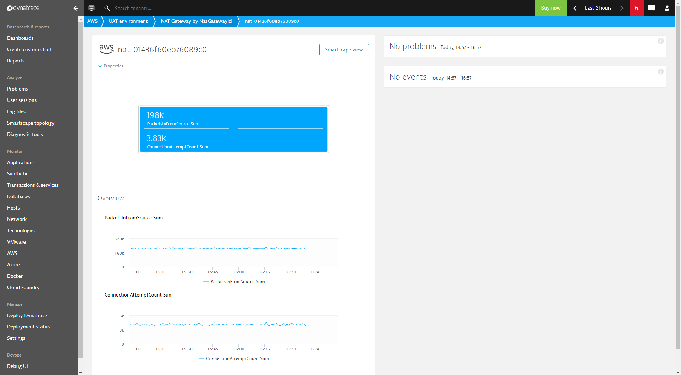Click the ConnectionAttemptCount Sum chart line
This screenshot has width=681, height=375.
pyautogui.click(x=218, y=324)
